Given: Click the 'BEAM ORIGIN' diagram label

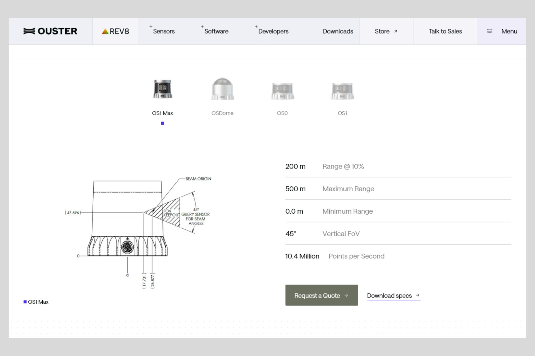Looking at the screenshot, I should (x=198, y=179).
